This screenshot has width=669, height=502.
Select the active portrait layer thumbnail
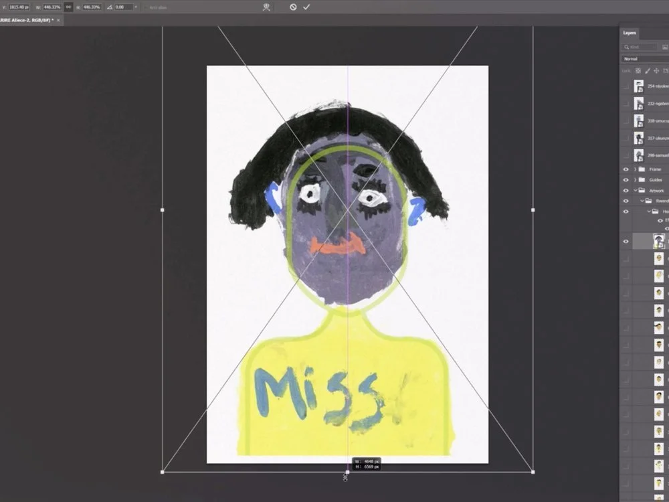(659, 241)
